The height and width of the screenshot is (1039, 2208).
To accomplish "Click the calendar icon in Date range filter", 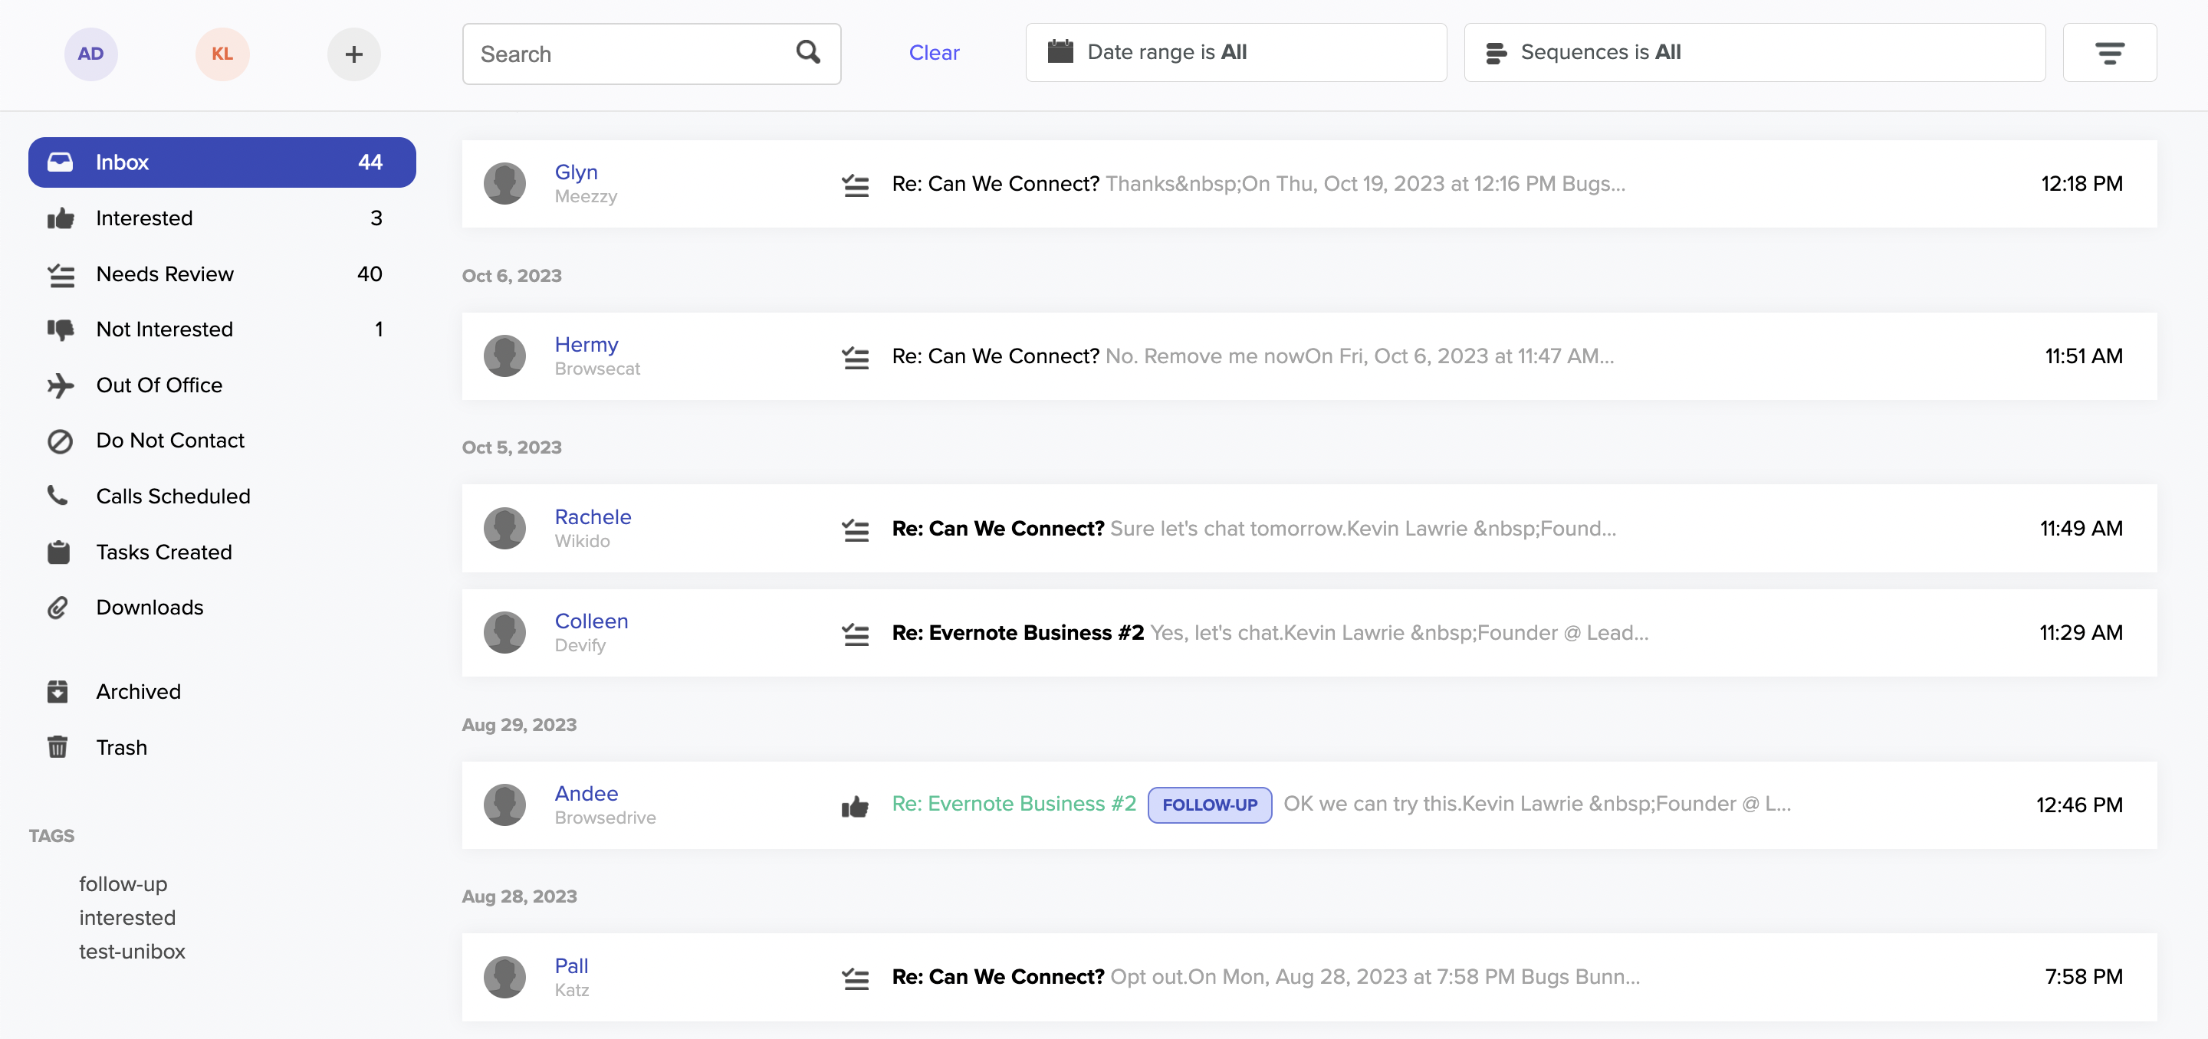I will click(1060, 51).
